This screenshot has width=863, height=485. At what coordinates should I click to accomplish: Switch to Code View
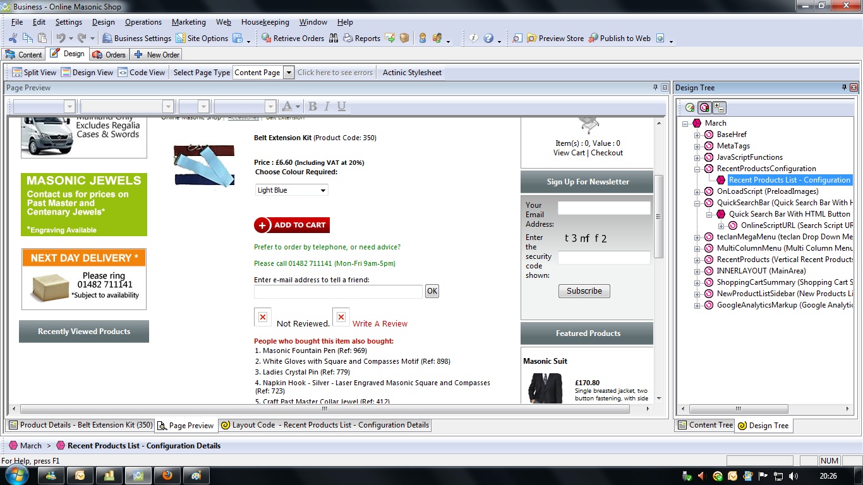[x=142, y=73]
